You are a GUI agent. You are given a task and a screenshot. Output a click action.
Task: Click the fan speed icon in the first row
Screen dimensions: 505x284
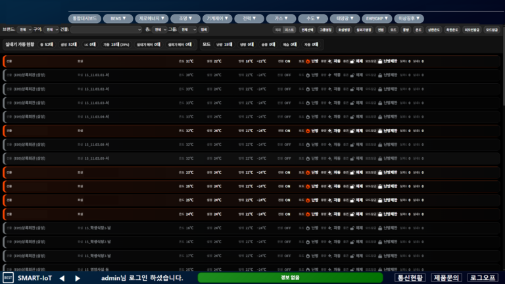click(329, 61)
